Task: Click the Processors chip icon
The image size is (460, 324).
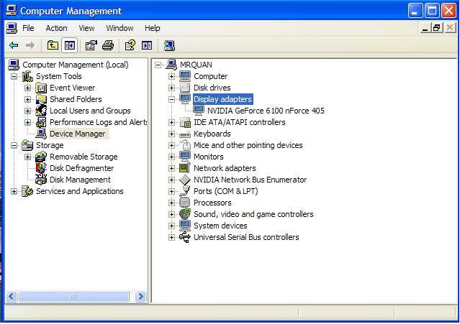Action: (x=185, y=203)
